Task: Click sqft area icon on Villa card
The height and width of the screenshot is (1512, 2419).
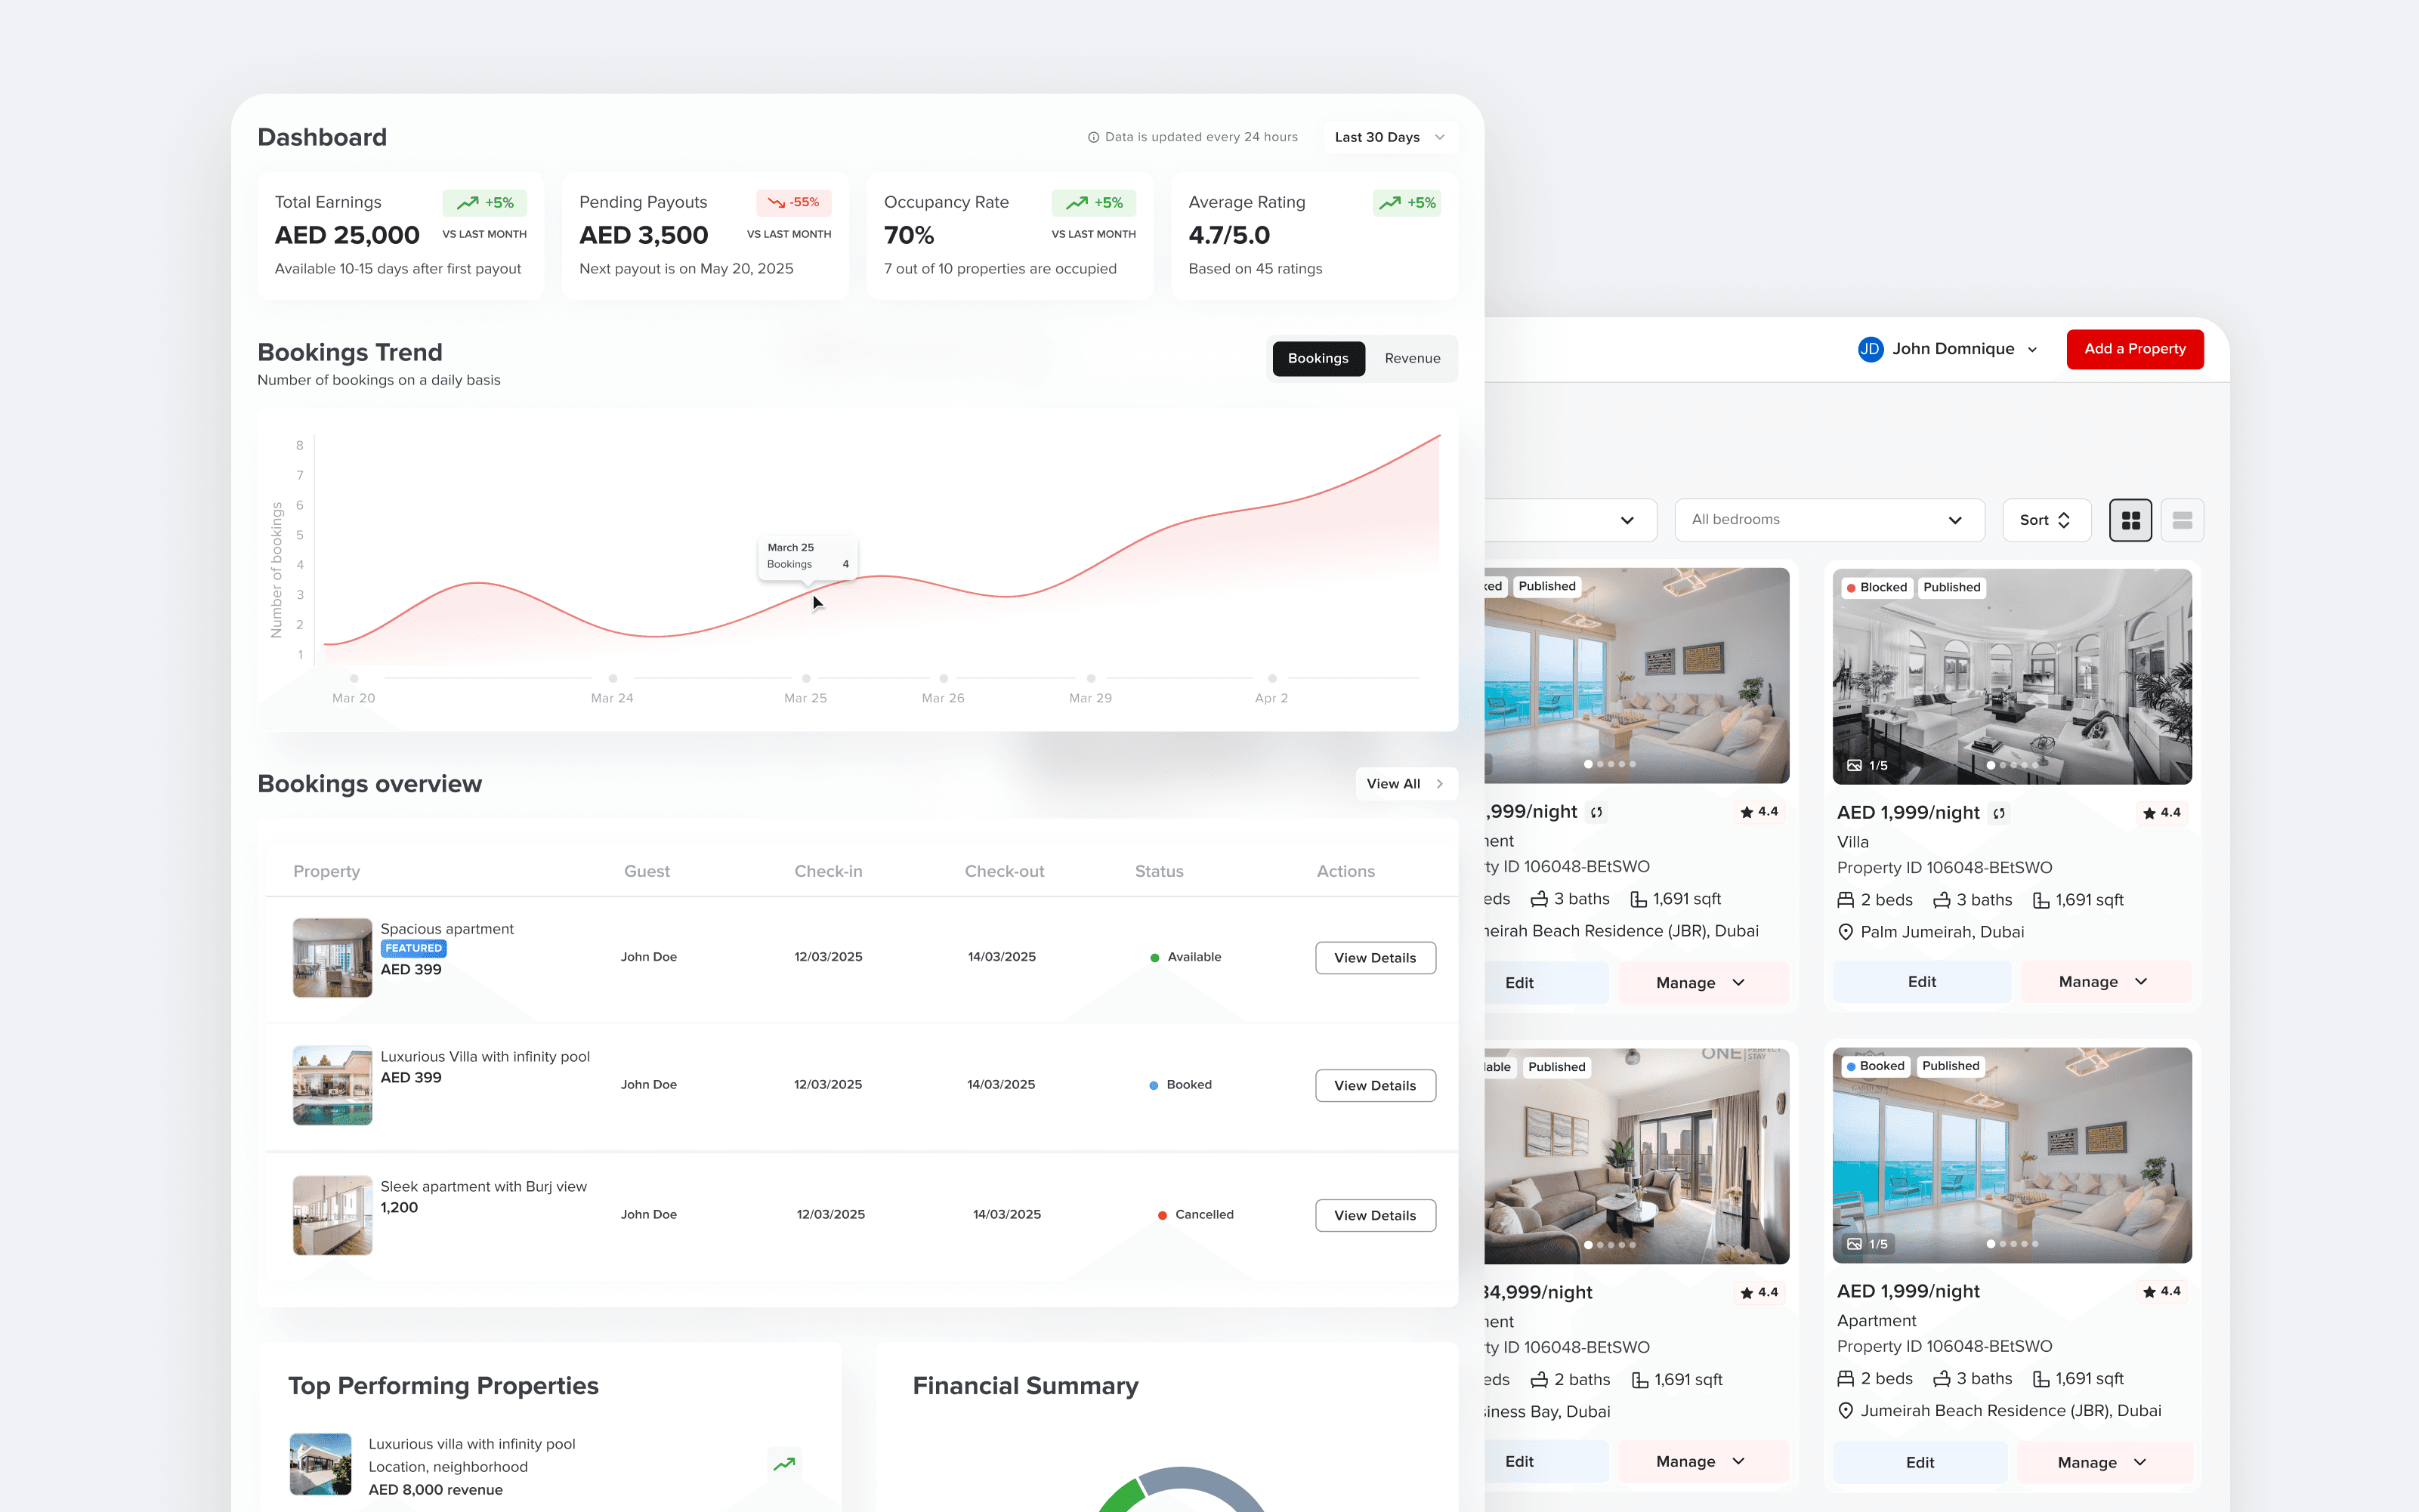Action: coord(2041,900)
